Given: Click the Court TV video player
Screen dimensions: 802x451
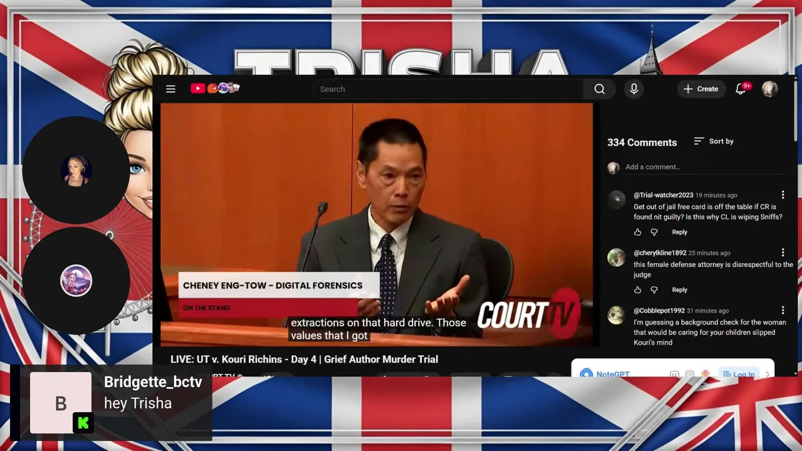Looking at the screenshot, I should pos(377,224).
